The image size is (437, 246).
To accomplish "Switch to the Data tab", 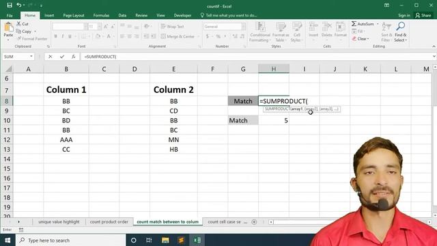I will pyautogui.click(x=122, y=15).
